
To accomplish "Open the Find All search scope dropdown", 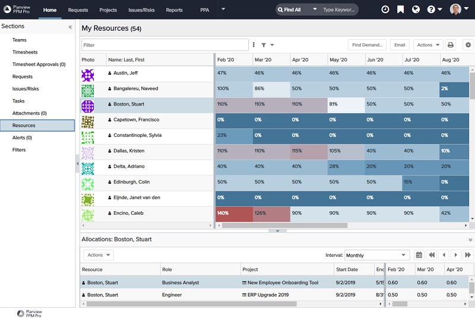I will 315,9.
